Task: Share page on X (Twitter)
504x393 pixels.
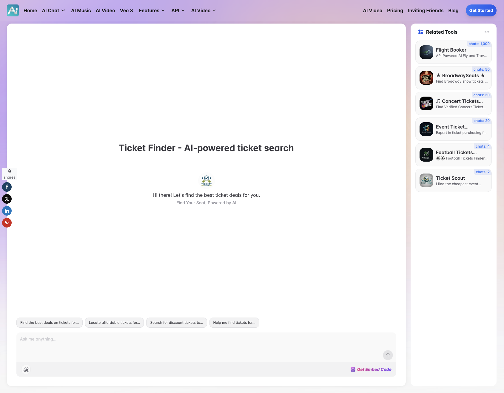Action: (x=7, y=199)
